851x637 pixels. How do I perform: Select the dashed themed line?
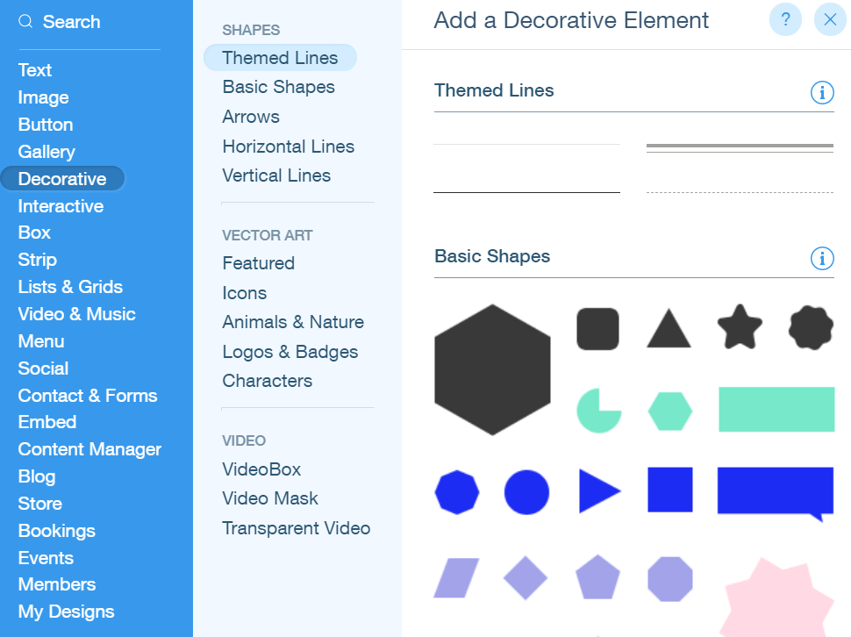pos(740,192)
